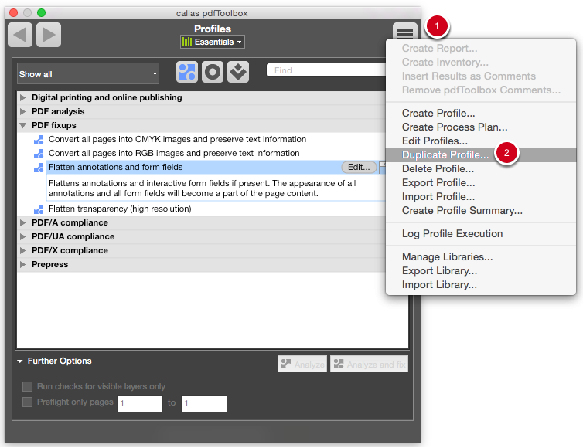Click Create Report... menu item
The height and width of the screenshot is (448, 583).
pyautogui.click(x=481, y=49)
